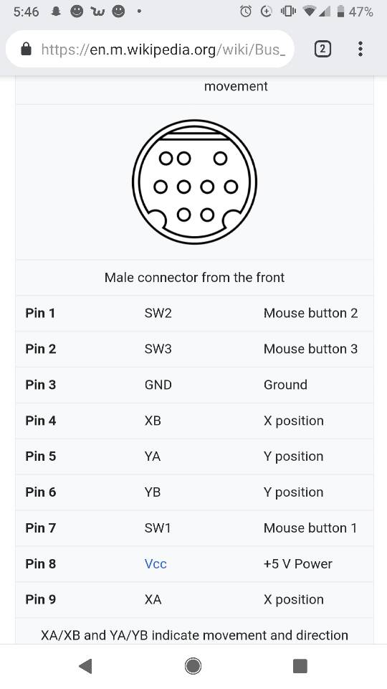Tap the 5:46 clock in status bar
This screenshot has height=689, width=387.
27,12
